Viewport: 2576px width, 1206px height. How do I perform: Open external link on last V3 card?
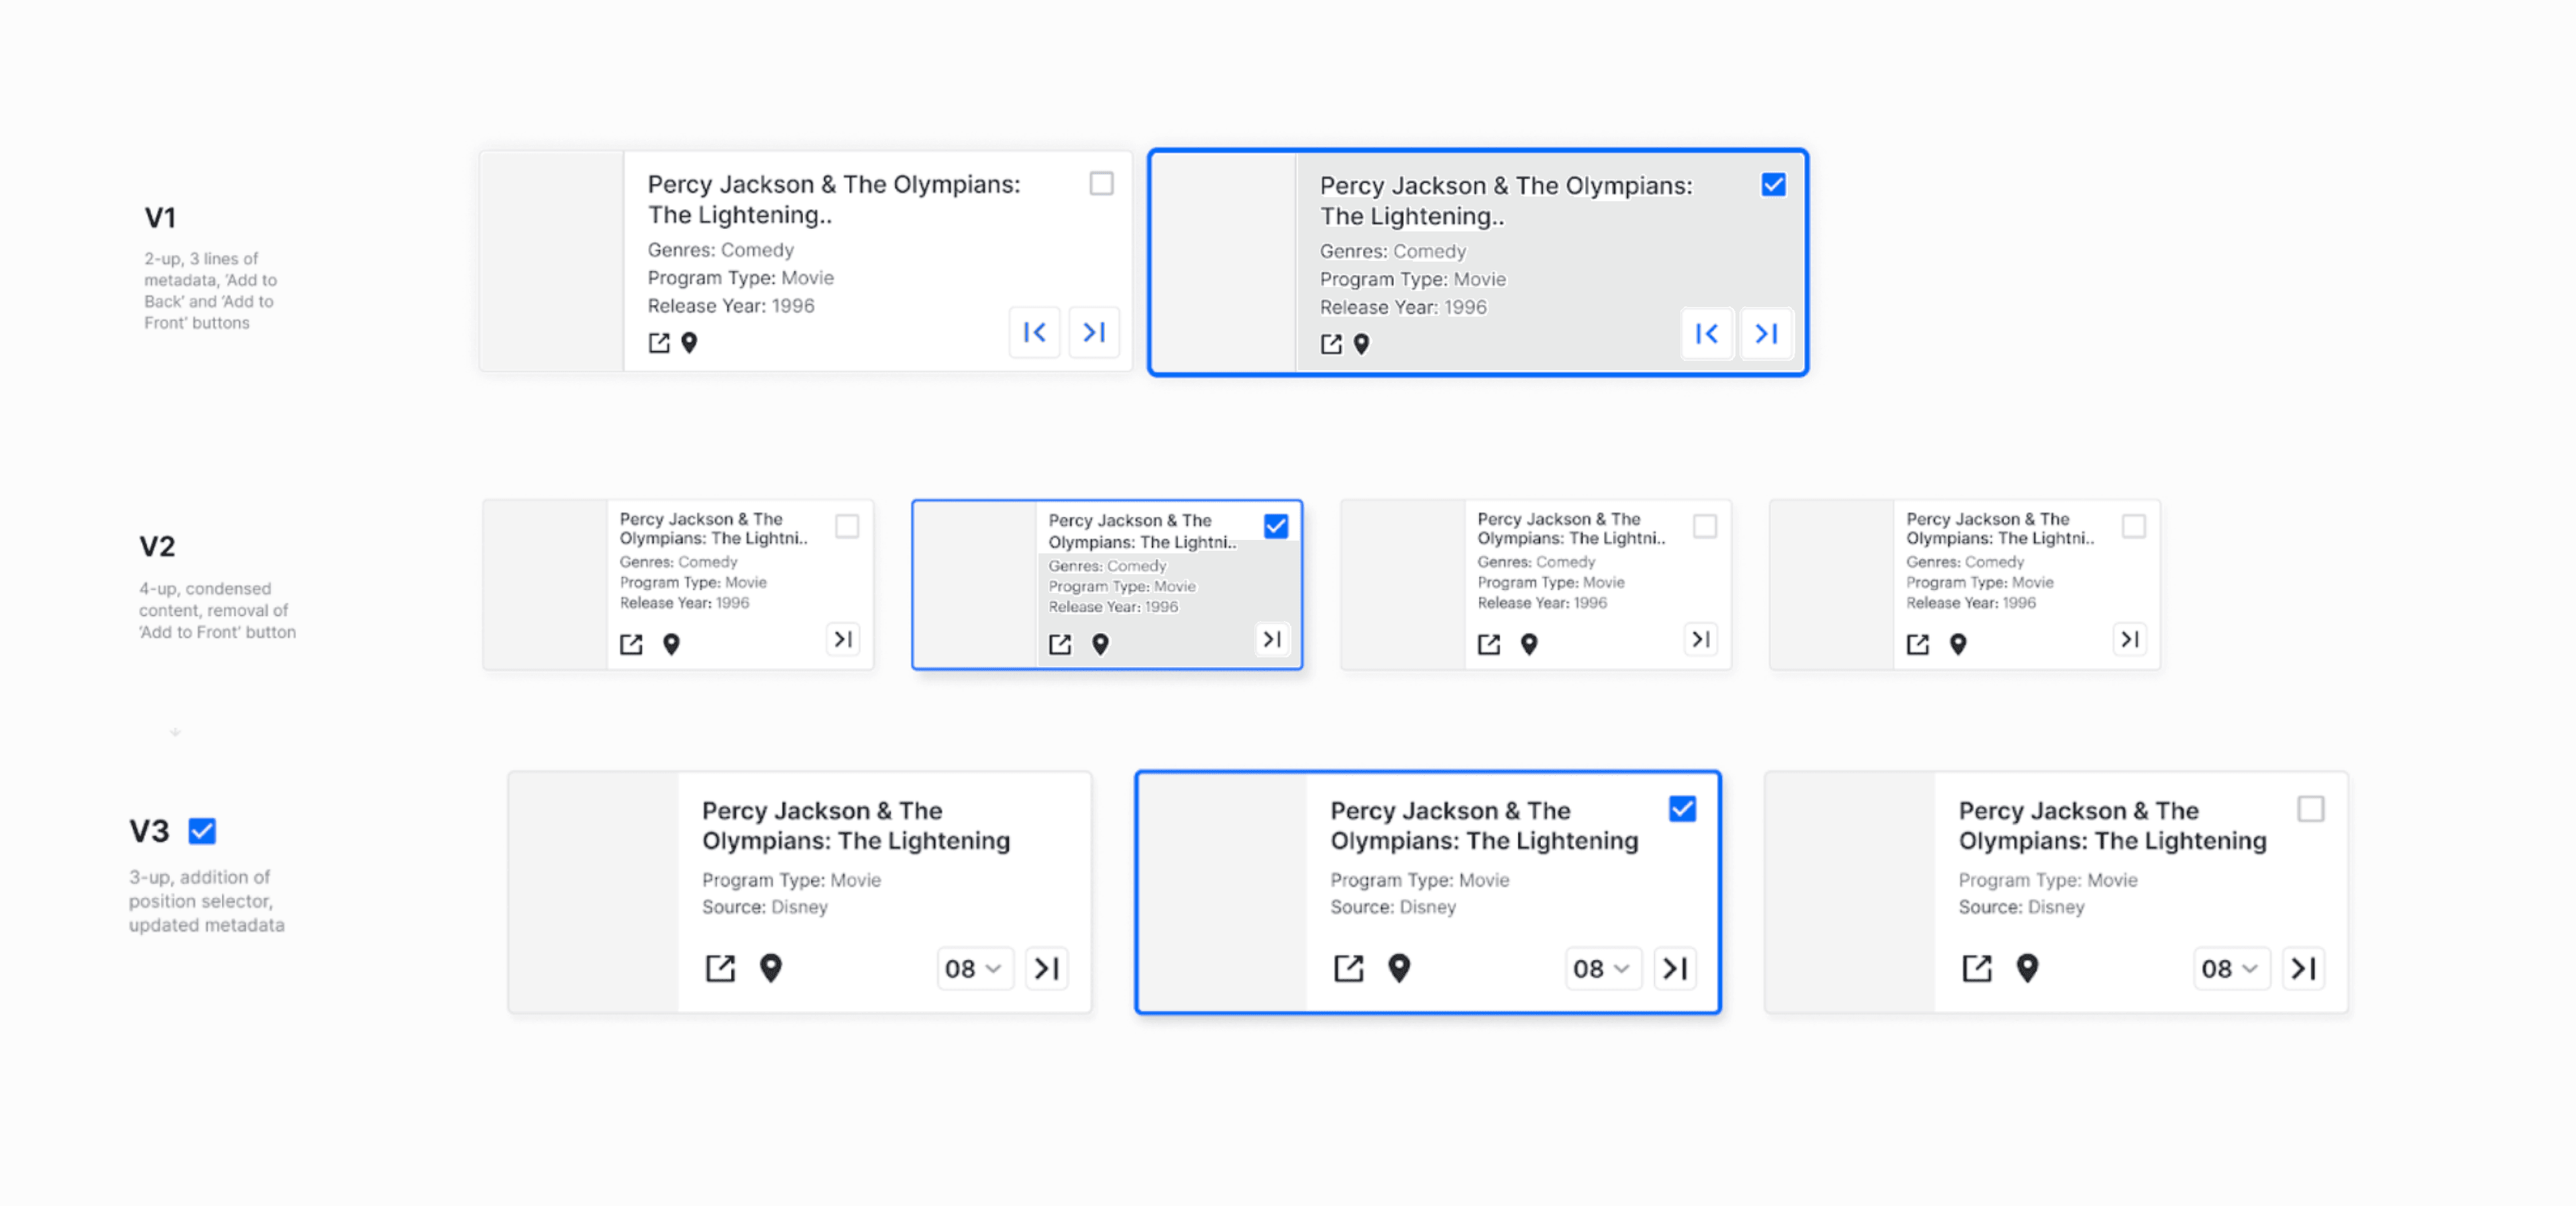(x=1976, y=968)
